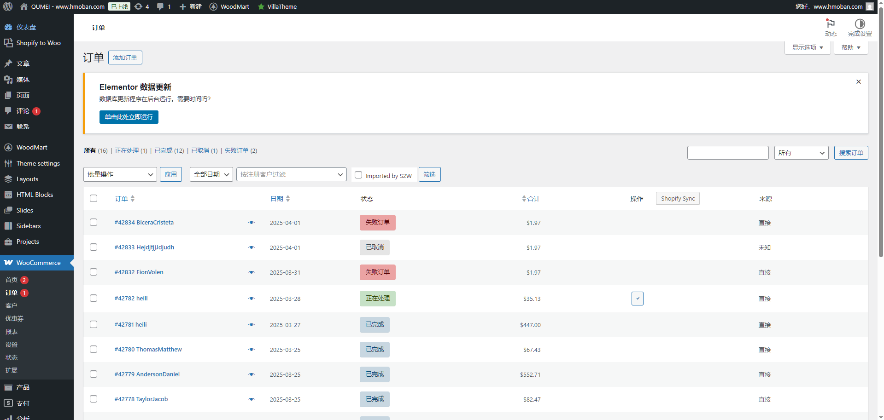Click the updates refresh icon in admin bar
The height and width of the screenshot is (420, 884).
[x=138, y=6]
